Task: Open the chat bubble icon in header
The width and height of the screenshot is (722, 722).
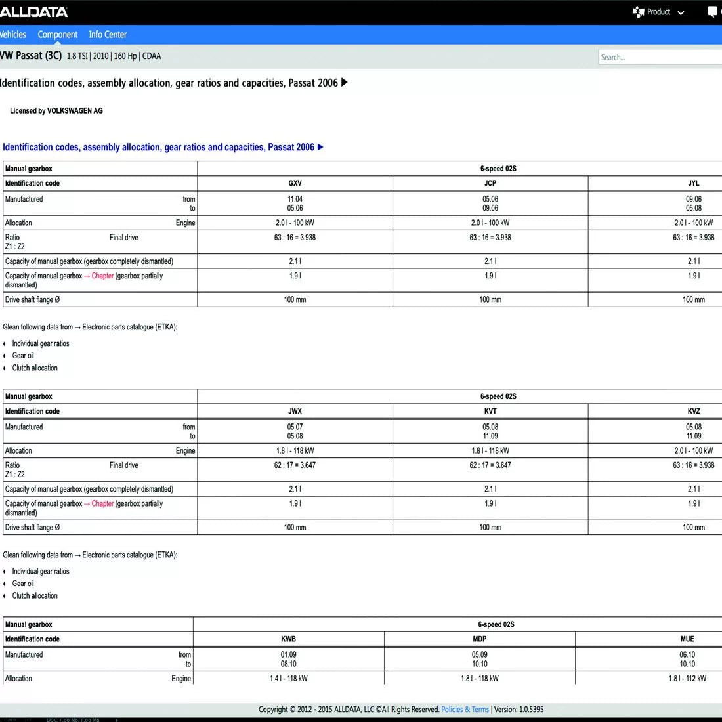Action: [713, 12]
